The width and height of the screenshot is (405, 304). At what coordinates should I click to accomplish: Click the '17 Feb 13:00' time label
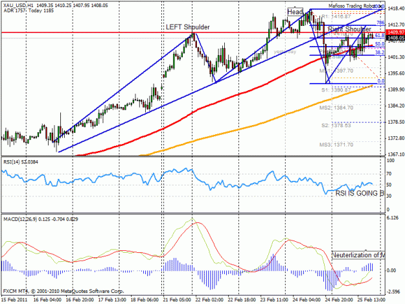pyautogui.click(x=112, y=300)
